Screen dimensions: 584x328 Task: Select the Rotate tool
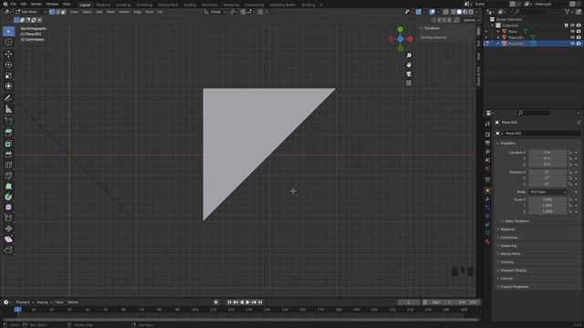point(8,65)
